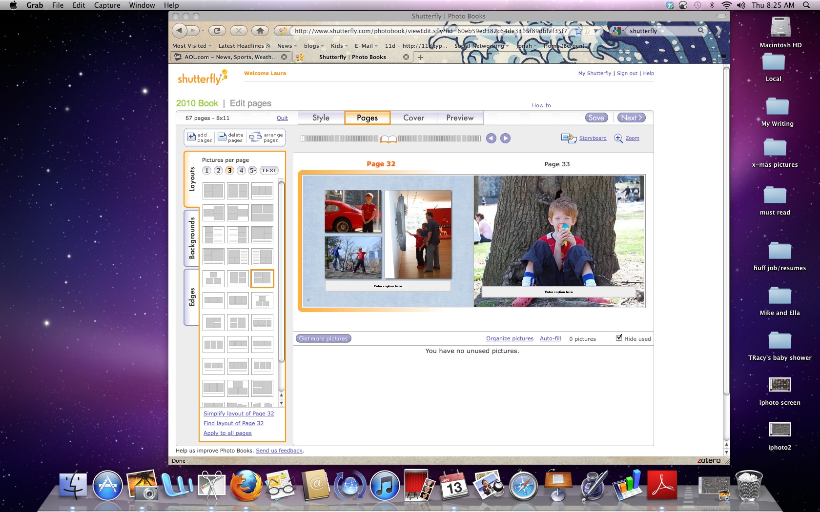Go to previous page spread arrow

[x=491, y=138]
